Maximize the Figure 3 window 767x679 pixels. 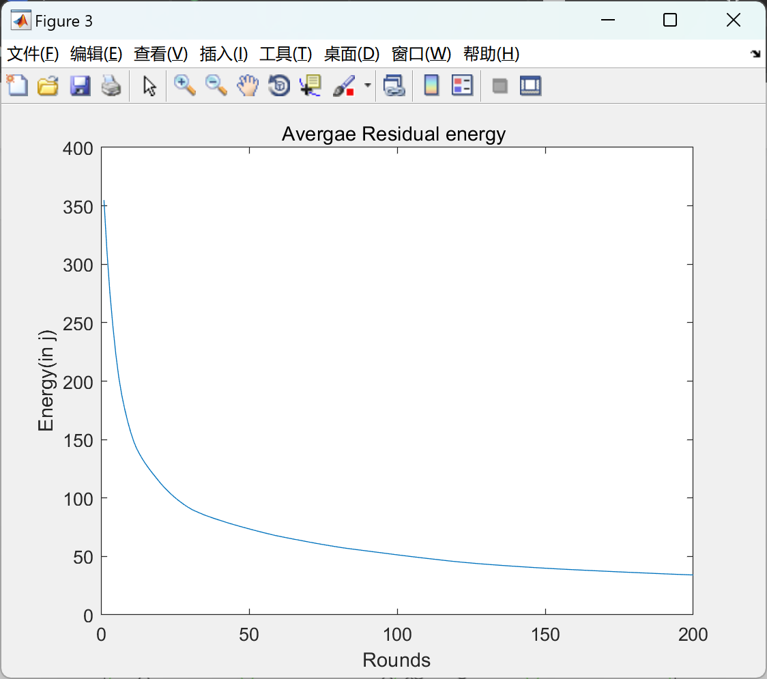(670, 20)
